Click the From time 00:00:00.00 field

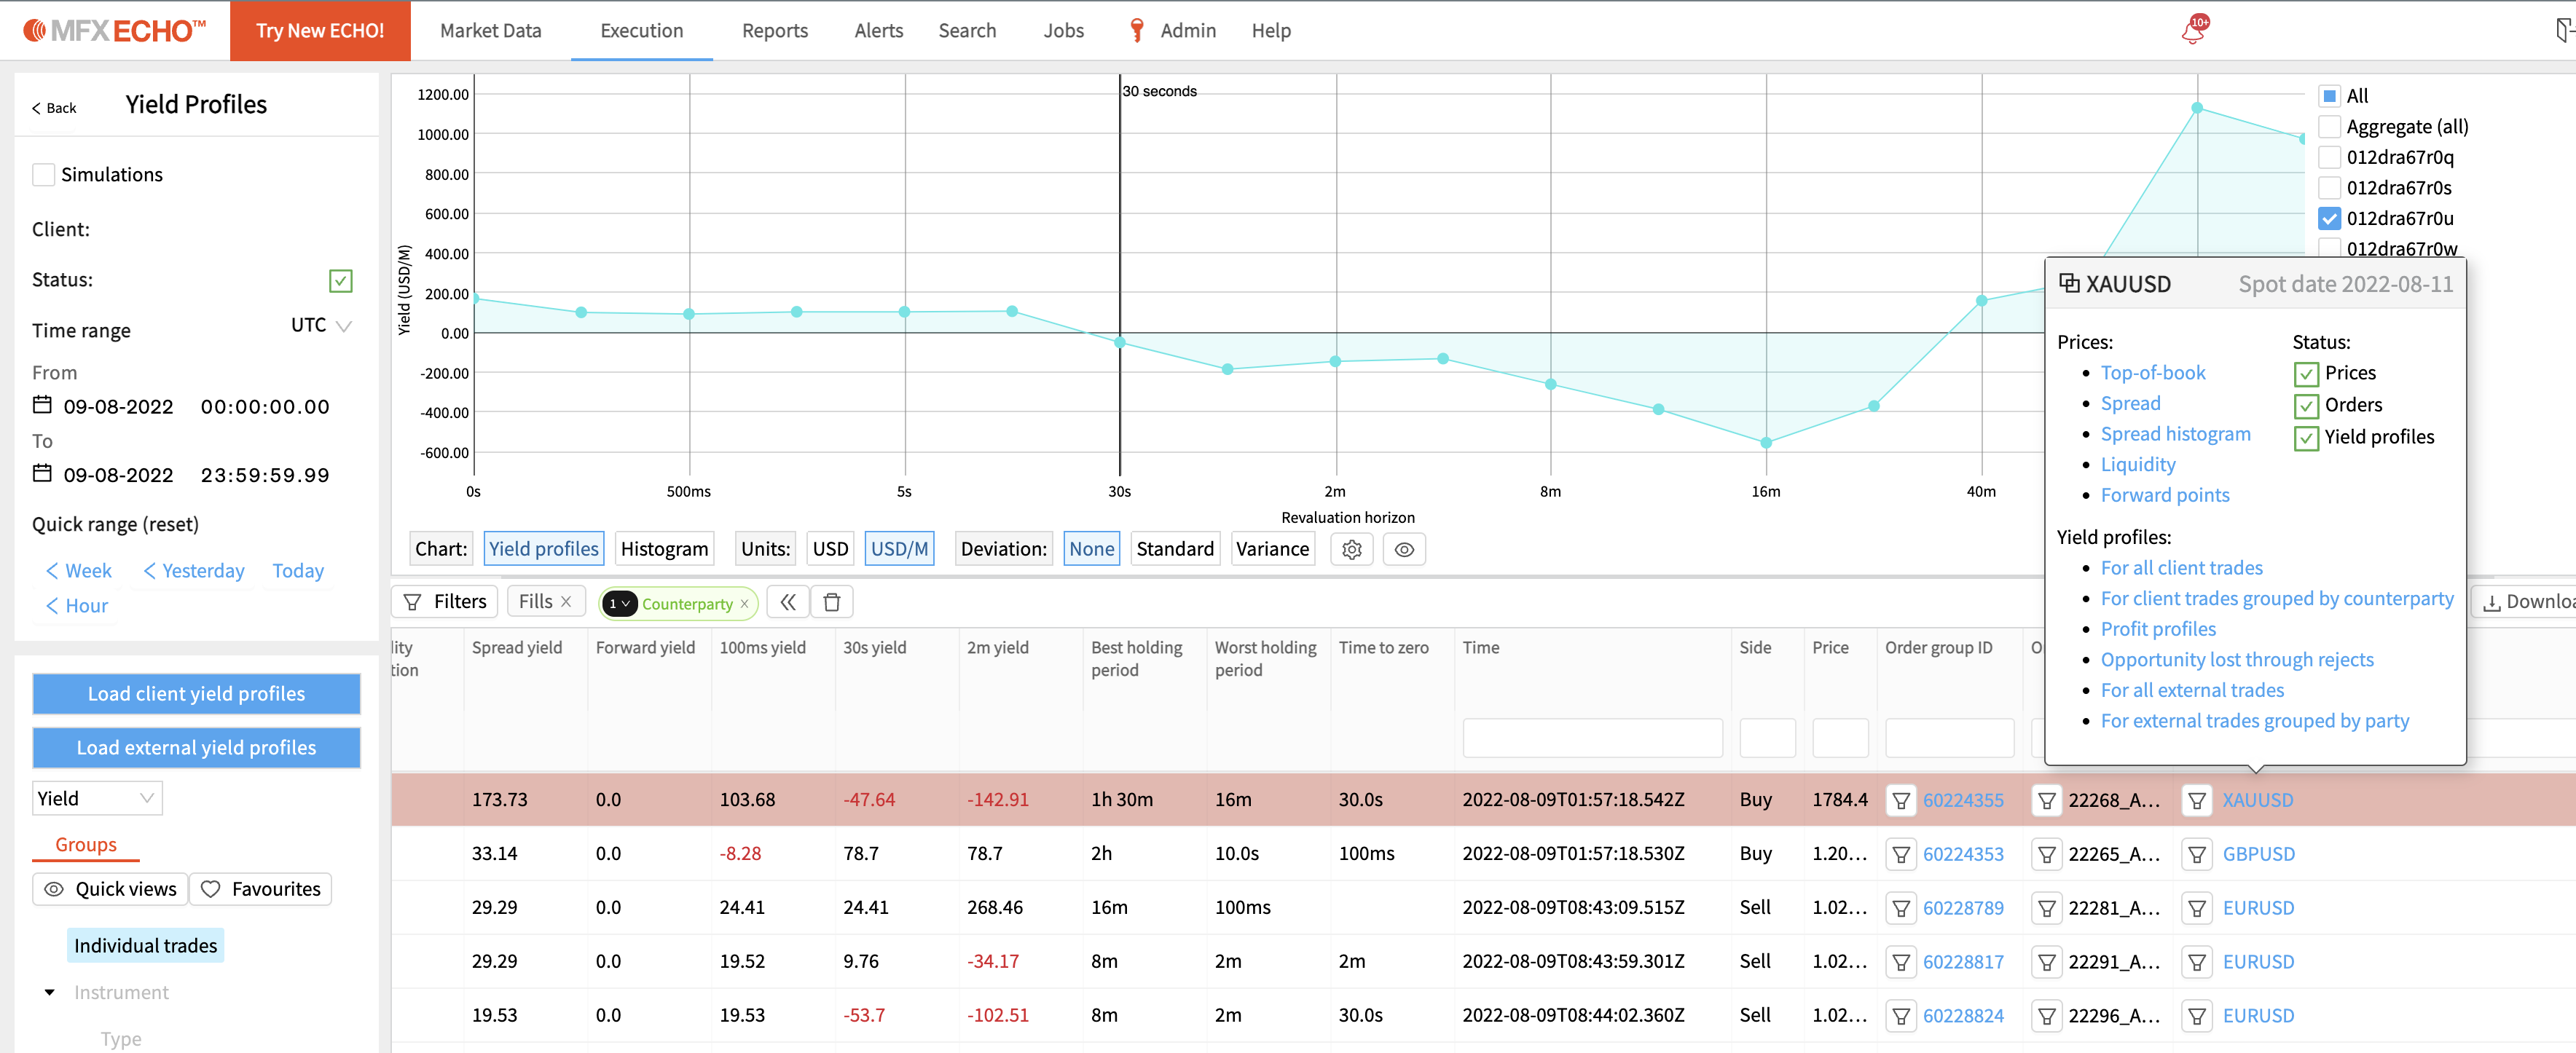[265, 407]
